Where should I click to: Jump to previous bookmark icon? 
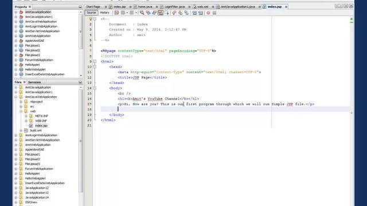coord(174,13)
